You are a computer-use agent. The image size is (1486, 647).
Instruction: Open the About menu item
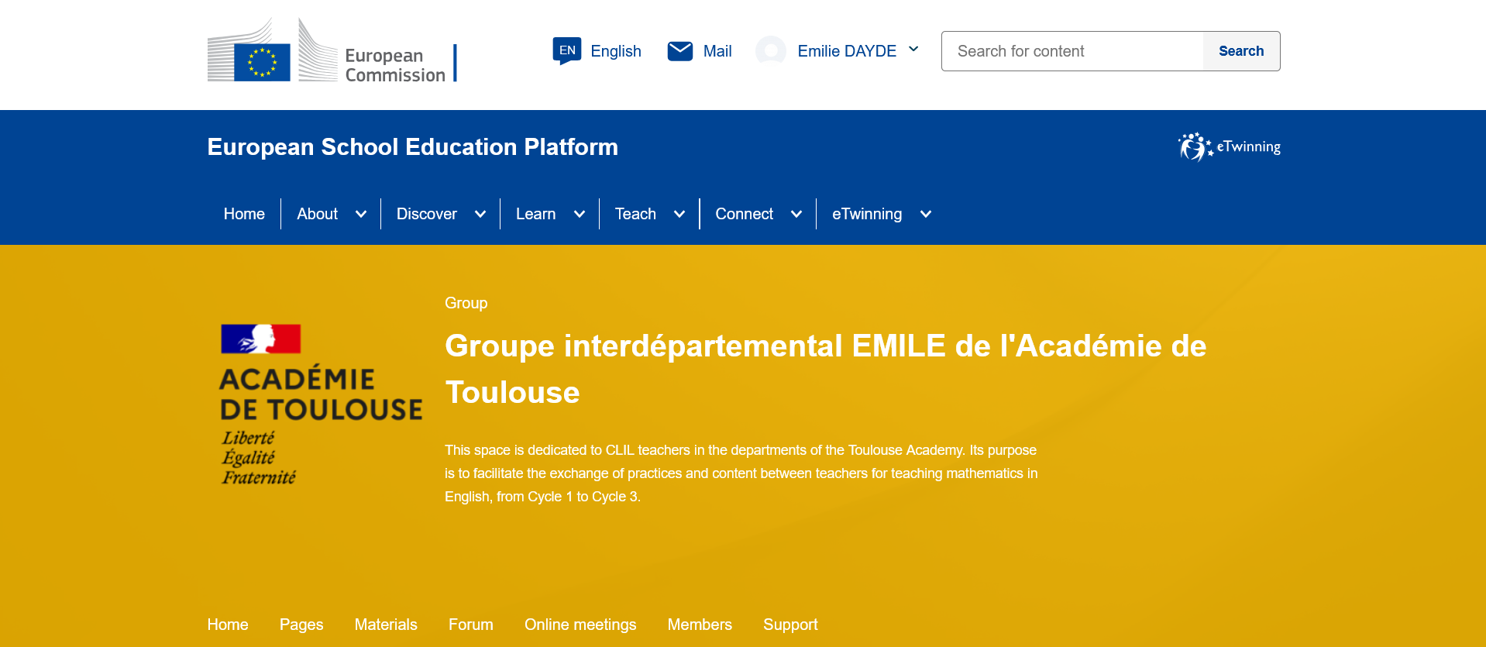317,214
